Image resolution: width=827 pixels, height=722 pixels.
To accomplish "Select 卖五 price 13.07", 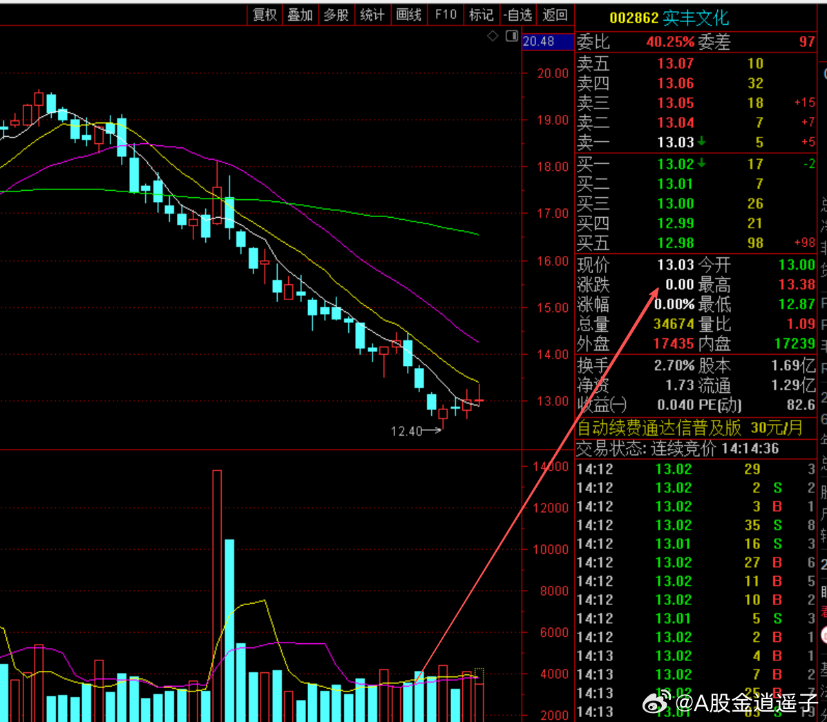I will (x=675, y=64).
